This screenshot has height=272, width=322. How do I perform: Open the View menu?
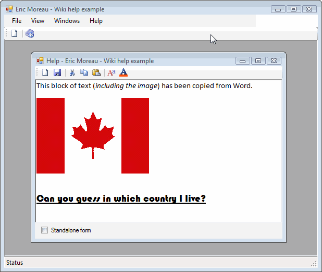click(x=38, y=21)
